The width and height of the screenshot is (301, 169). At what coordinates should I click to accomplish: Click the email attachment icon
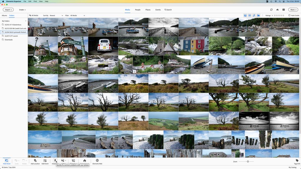tap(283, 9)
